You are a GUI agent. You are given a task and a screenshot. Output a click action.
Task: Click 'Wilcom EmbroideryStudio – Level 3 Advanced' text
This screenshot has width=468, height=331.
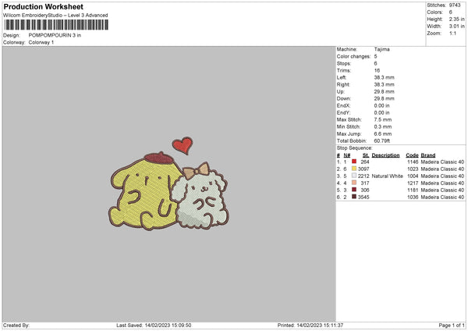pyautogui.click(x=55, y=16)
